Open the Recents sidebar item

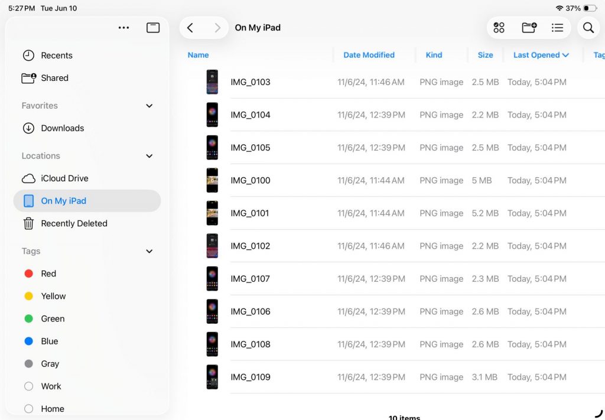(56, 56)
